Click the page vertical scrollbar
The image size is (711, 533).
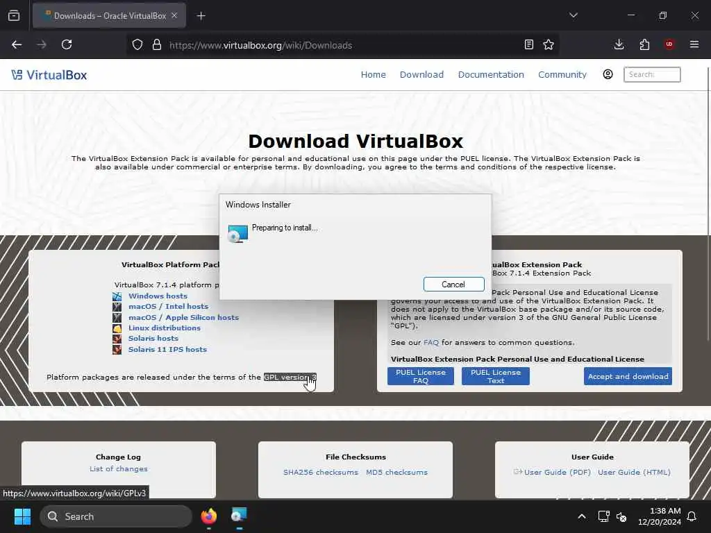[708, 204]
